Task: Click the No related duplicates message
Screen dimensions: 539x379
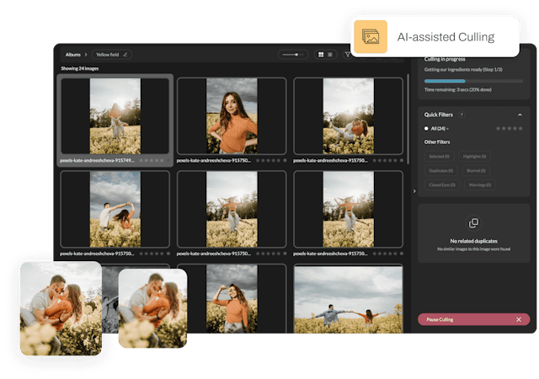Action: (473, 241)
